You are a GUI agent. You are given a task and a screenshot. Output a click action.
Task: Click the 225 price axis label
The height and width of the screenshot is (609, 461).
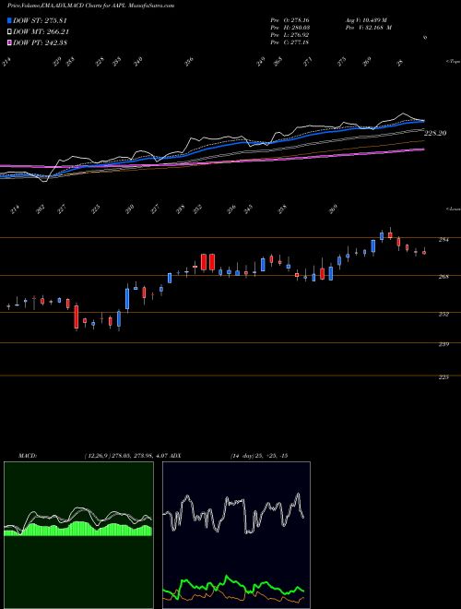443,377
